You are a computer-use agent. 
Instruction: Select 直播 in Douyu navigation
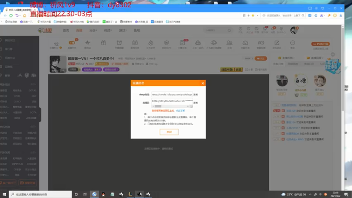tap(79, 30)
